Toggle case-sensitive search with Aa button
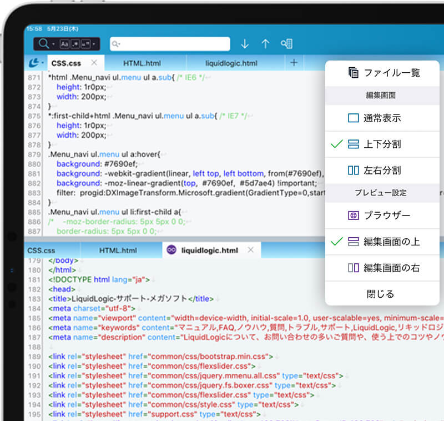The image size is (444, 421). [65, 43]
